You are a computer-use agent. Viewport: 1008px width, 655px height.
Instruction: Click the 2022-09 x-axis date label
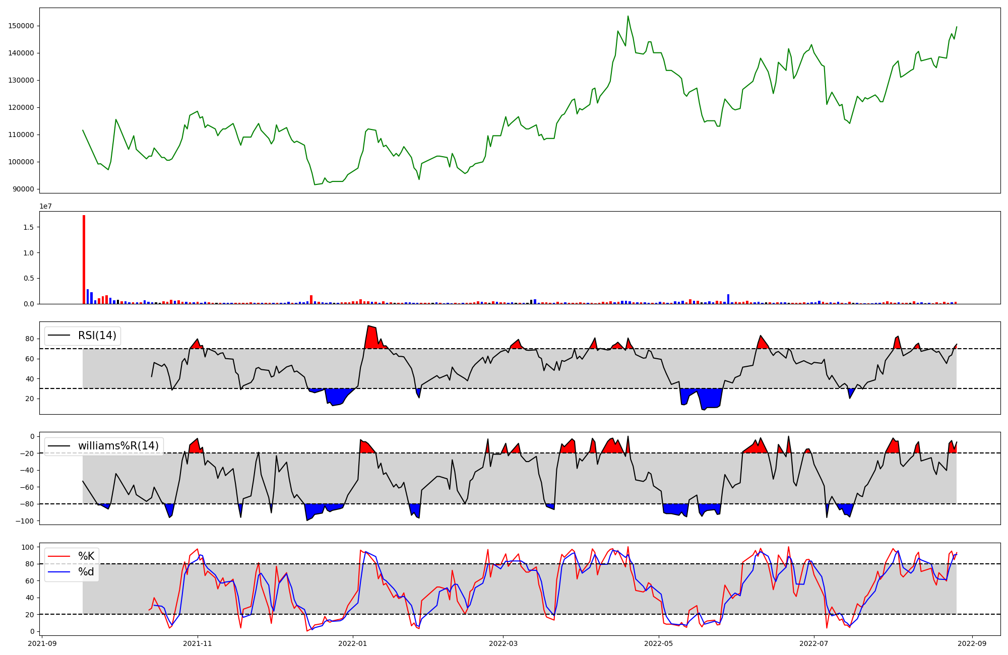971,643
